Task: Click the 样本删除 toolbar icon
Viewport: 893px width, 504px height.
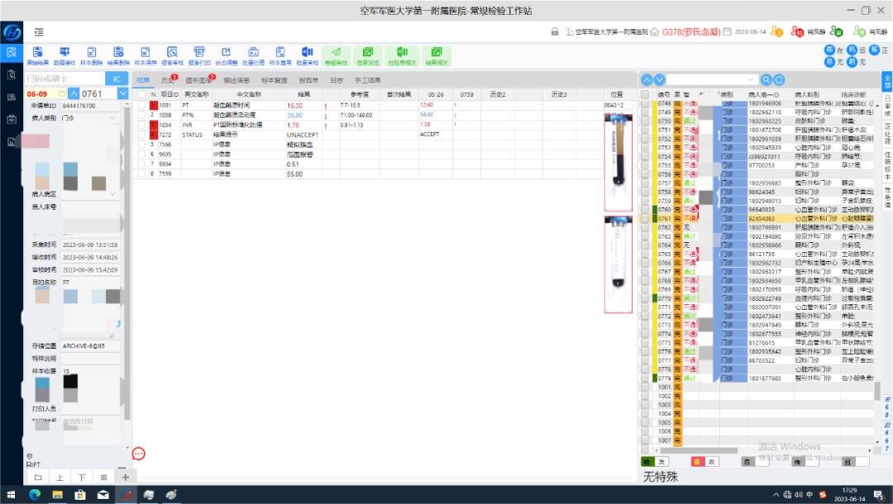Action: click(91, 55)
